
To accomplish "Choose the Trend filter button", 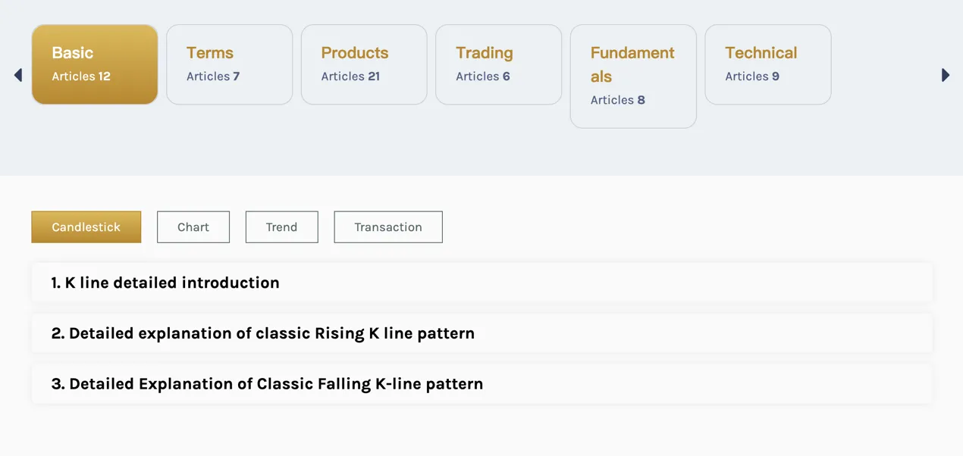I will (281, 227).
